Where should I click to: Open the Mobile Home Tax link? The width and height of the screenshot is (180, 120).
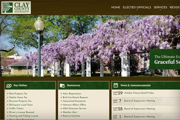(x=18, y=97)
